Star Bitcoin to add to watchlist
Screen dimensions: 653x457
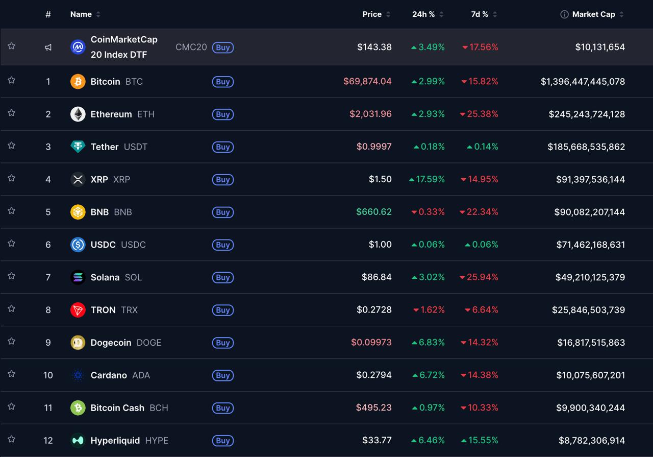11,80
